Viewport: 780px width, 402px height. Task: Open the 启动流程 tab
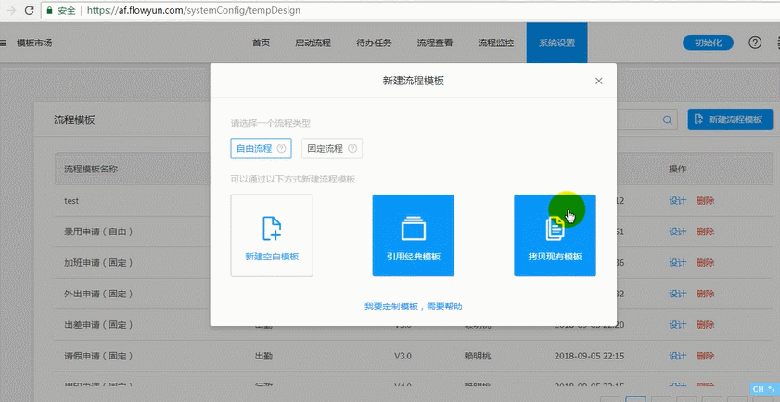(x=313, y=44)
